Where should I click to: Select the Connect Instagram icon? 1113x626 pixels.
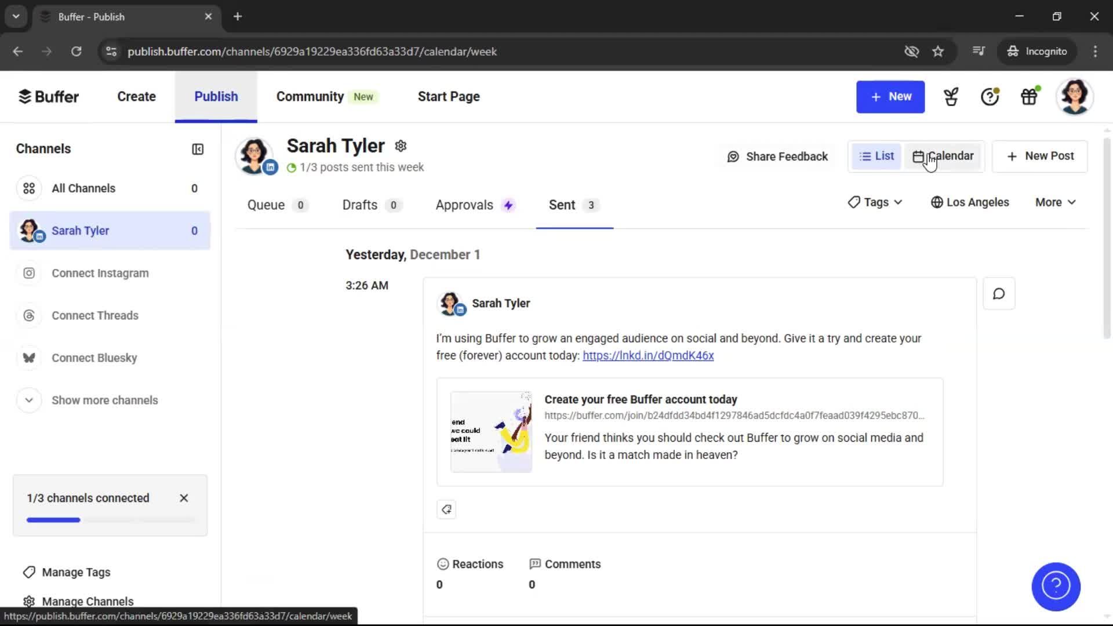28,273
